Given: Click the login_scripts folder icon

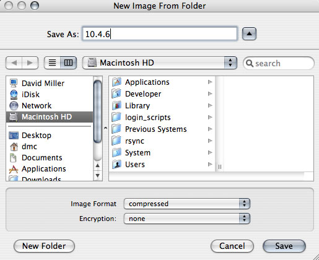Looking at the screenshot, I should coord(116,117).
